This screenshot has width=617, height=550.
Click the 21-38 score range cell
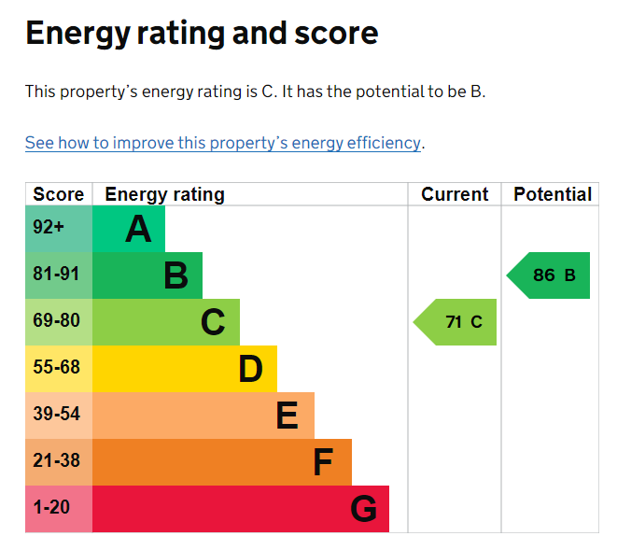[x=59, y=462]
